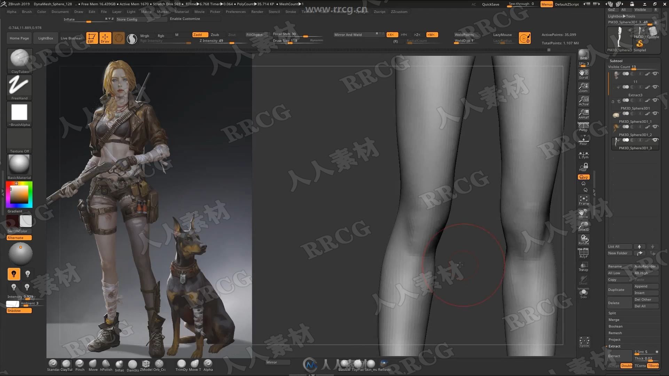Viewport: 669px width, 376px height.
Task: Collapse the Subtool palette header
Action: click(x=616, y=61)
